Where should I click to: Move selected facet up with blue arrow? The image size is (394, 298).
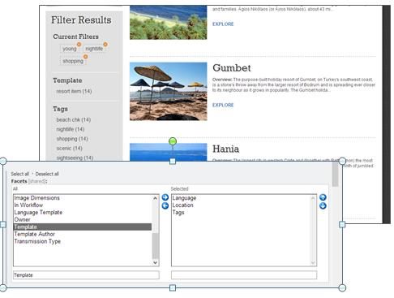pyautogui.click(x=323, y=197)
